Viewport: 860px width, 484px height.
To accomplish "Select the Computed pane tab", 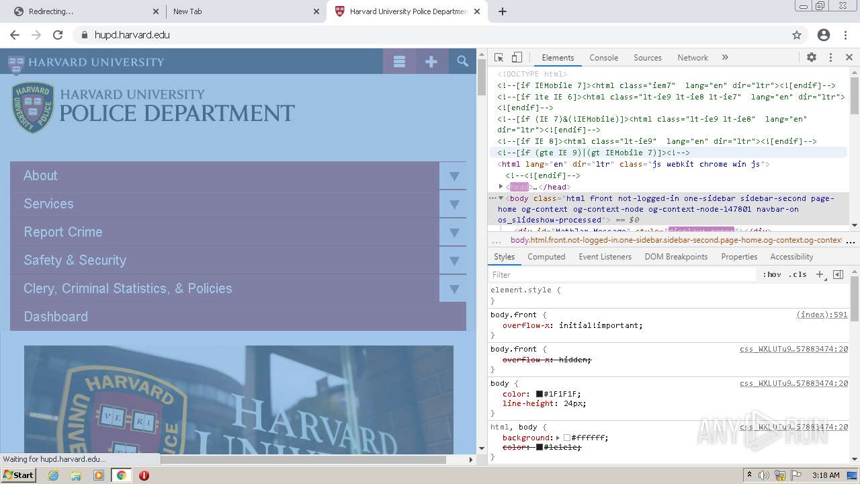I will point(546,257).
